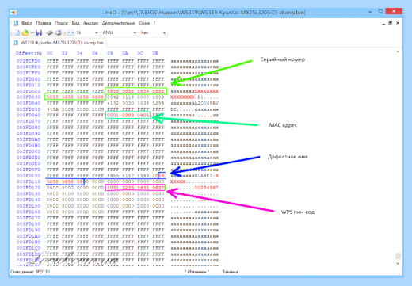Screen dimensions: 412x286
Task: Click hex value 445A in row 003FD050
Action: 52,109
